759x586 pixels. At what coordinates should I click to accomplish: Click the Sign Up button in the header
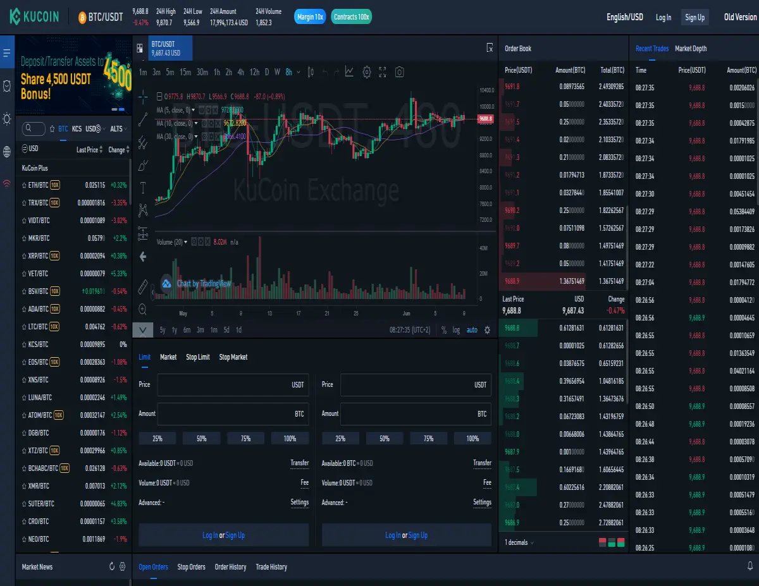click(x=694, y=17)
